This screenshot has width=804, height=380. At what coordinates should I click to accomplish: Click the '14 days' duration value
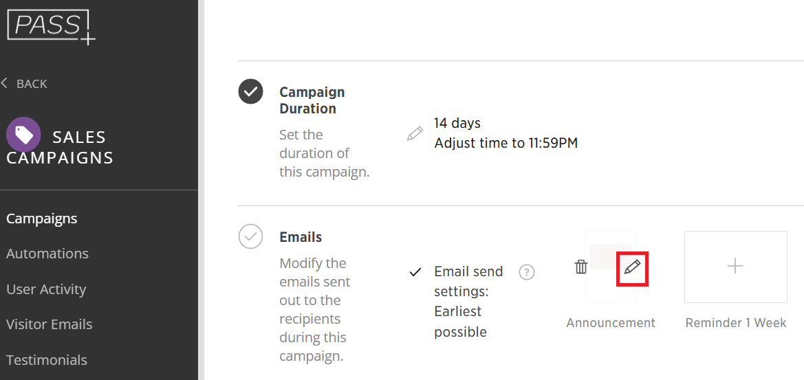[457, 123]
